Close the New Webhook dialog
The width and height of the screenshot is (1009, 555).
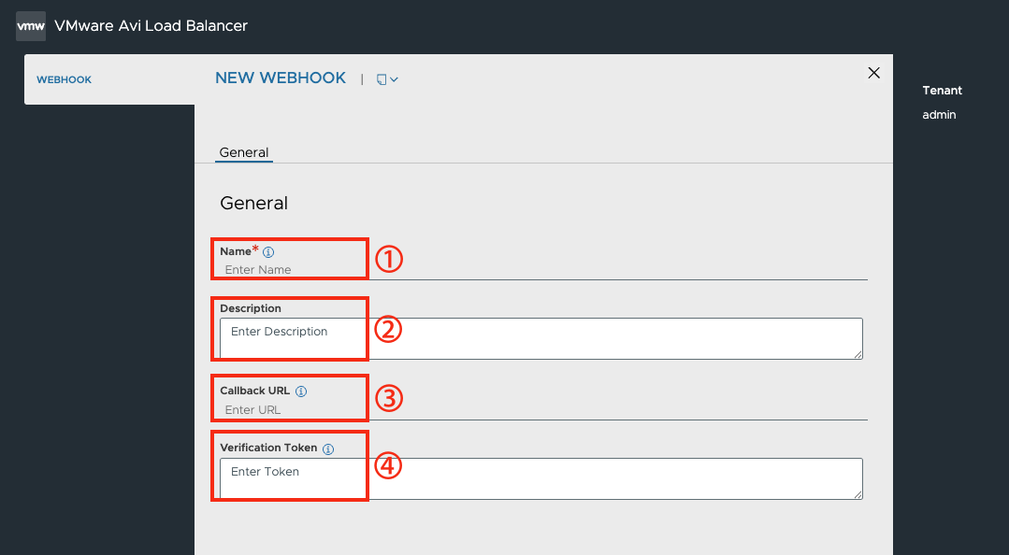[873, 73]
